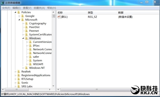Click the IPSec folder icon
The width and height of the screenshot is (160, 97).
coord(30,46)
